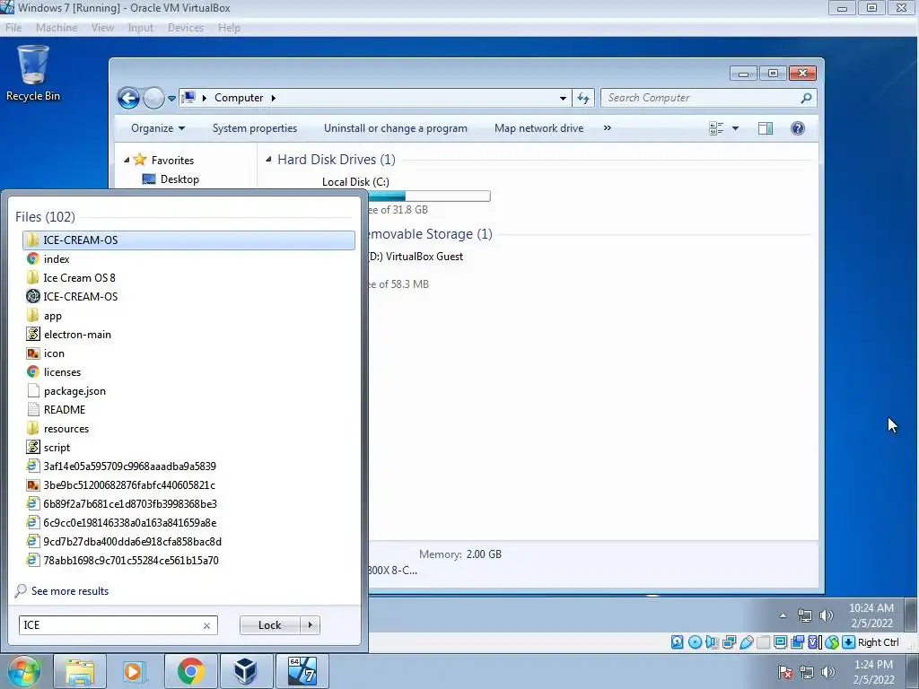Viewport: 919px width, 689px height.
Task: Open the licenses Chrome file
Action: pos(188,372)
